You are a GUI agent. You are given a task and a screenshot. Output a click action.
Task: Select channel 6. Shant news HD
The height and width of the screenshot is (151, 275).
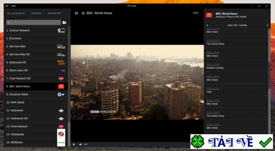coord(36,71)
